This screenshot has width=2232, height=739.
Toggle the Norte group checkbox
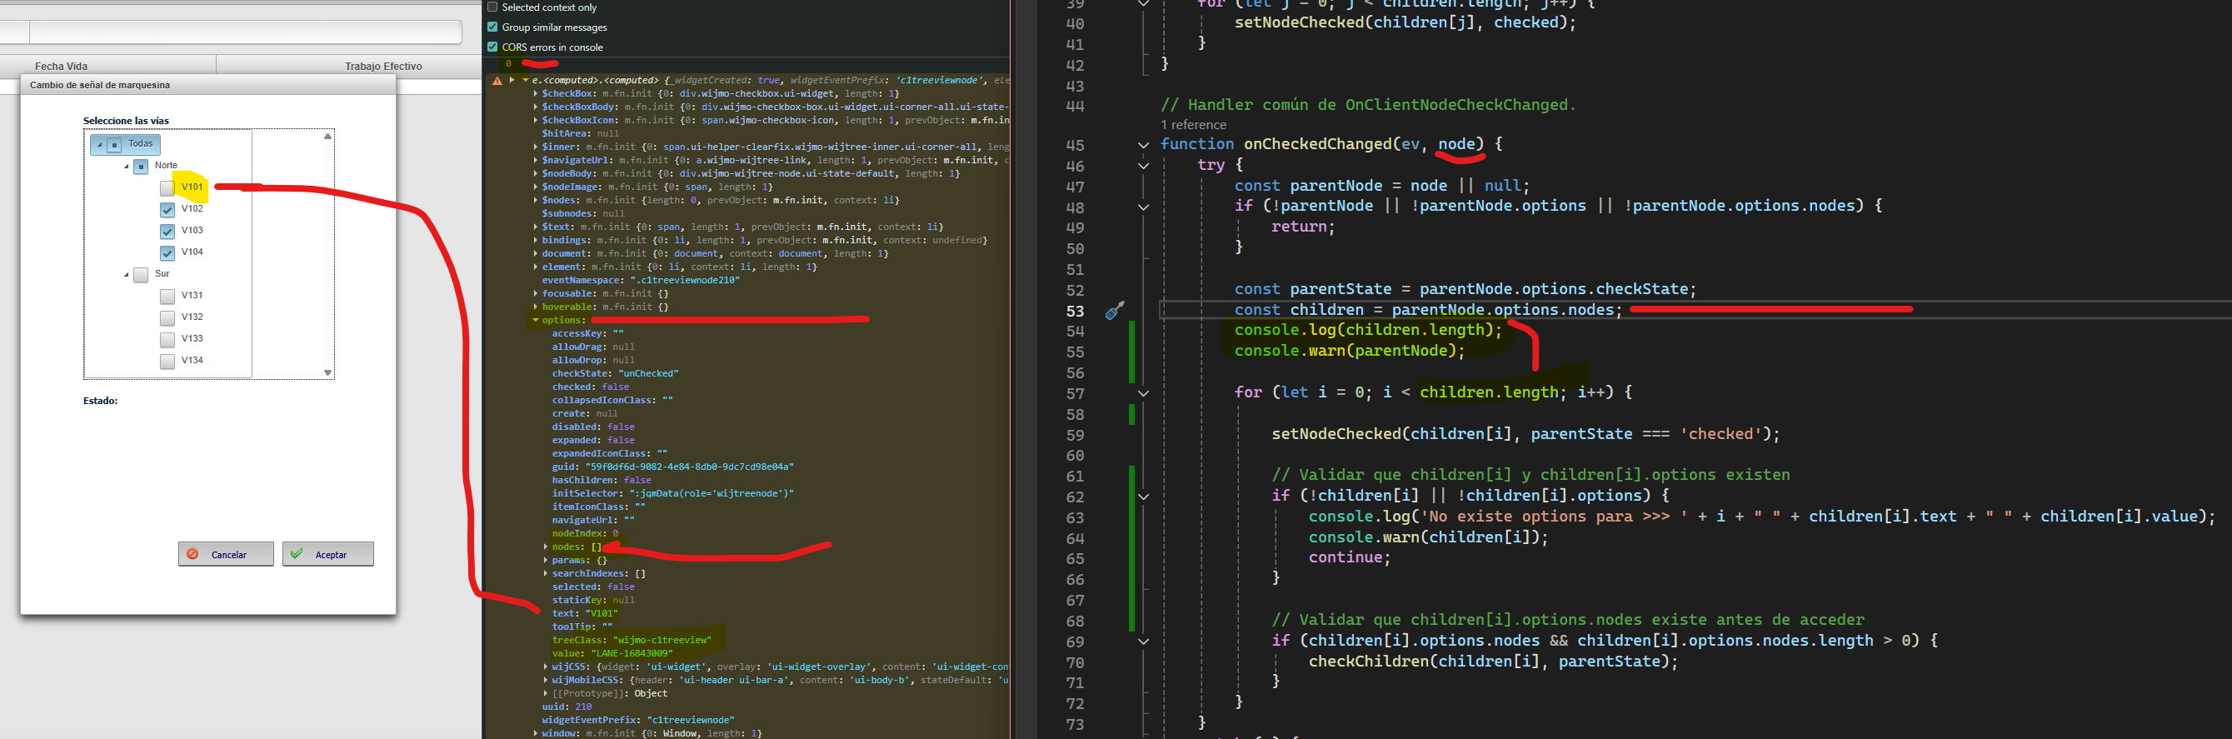[x=140, y=167]
